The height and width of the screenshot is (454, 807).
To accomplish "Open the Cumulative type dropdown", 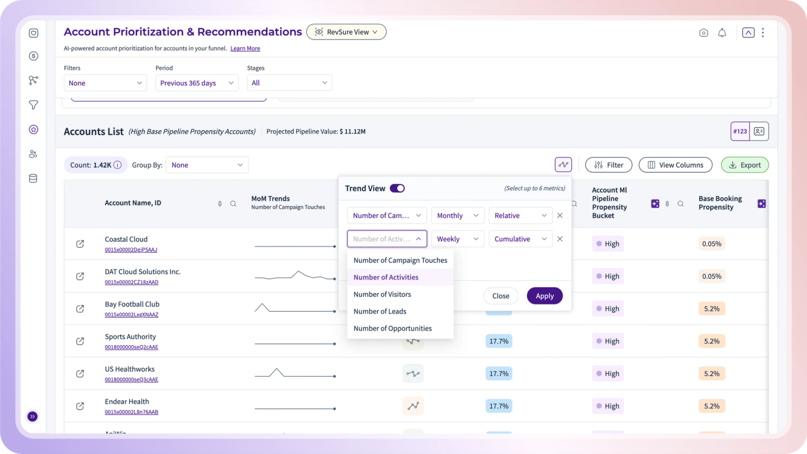I will coord(521,239).
